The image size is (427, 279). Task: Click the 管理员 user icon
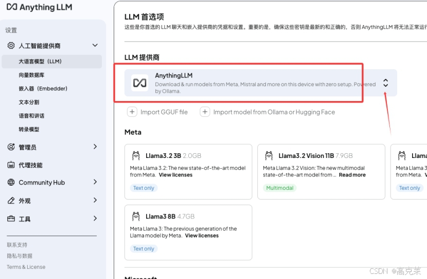[x=11, y=147]
